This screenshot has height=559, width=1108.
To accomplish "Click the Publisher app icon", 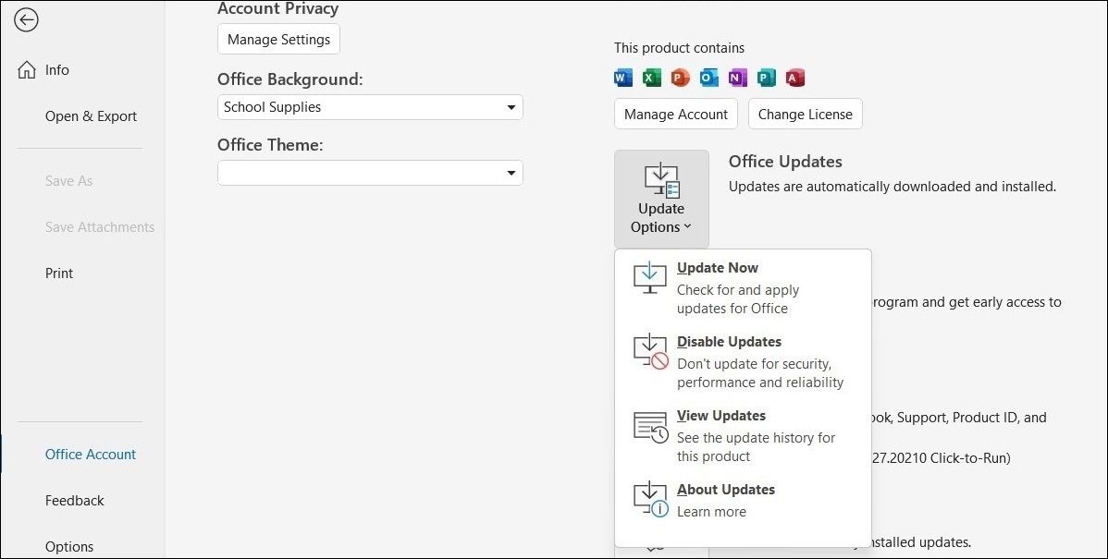I will click(x=766, y=78).
